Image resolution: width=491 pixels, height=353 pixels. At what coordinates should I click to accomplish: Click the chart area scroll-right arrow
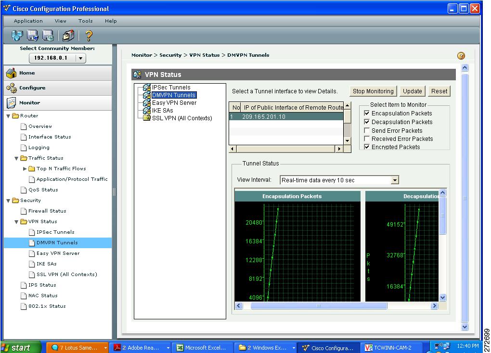pyautogui.click(x=434, y=306)
